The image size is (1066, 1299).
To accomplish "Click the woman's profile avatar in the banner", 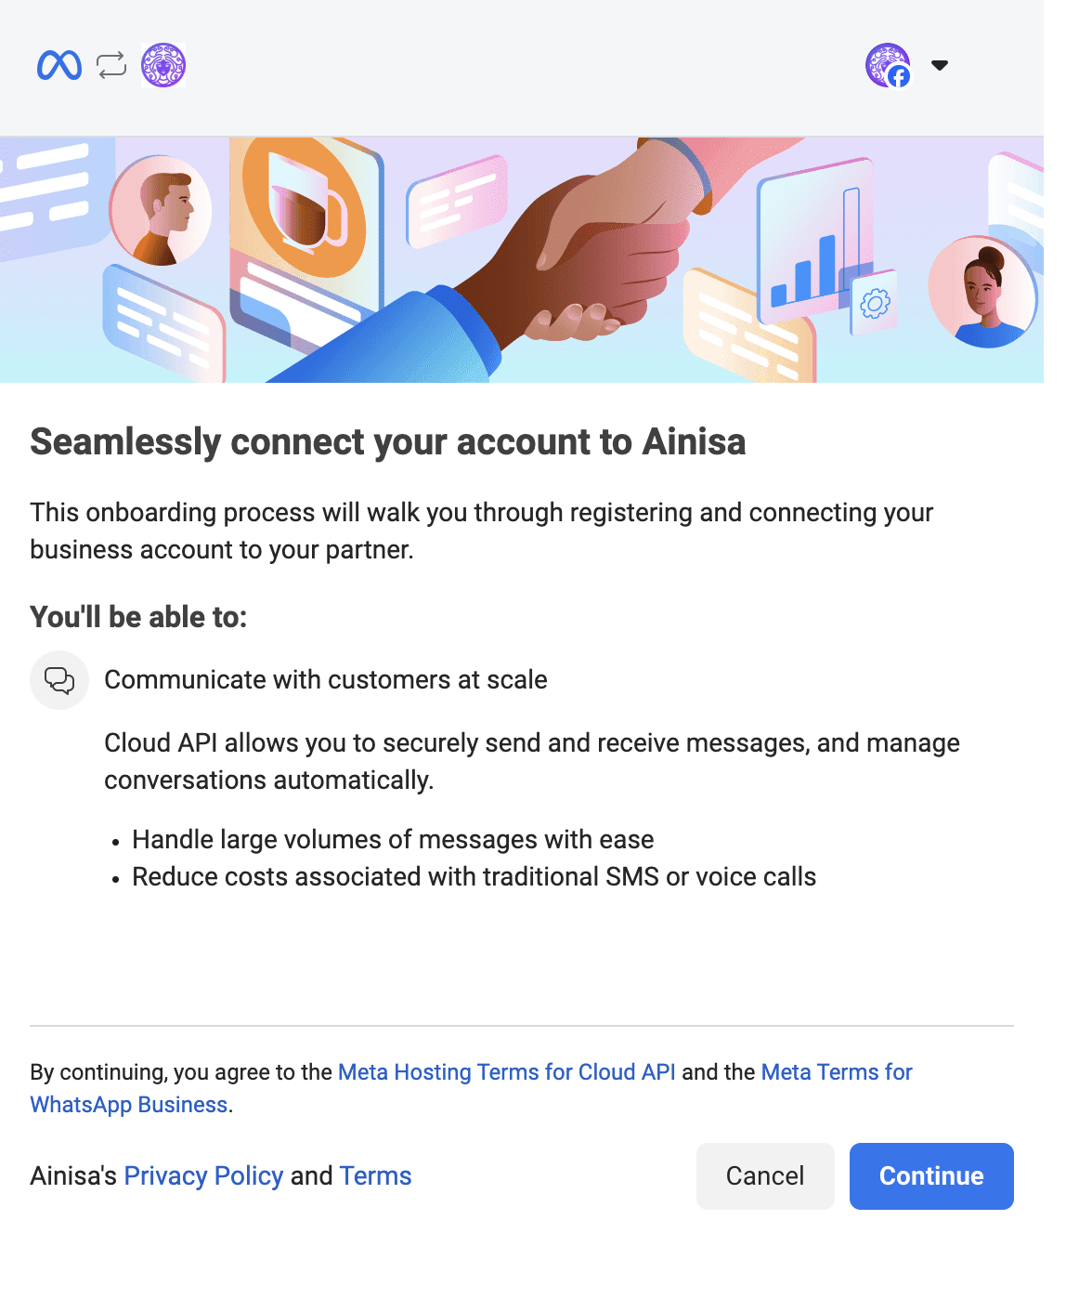I will [x=983, y=291].
